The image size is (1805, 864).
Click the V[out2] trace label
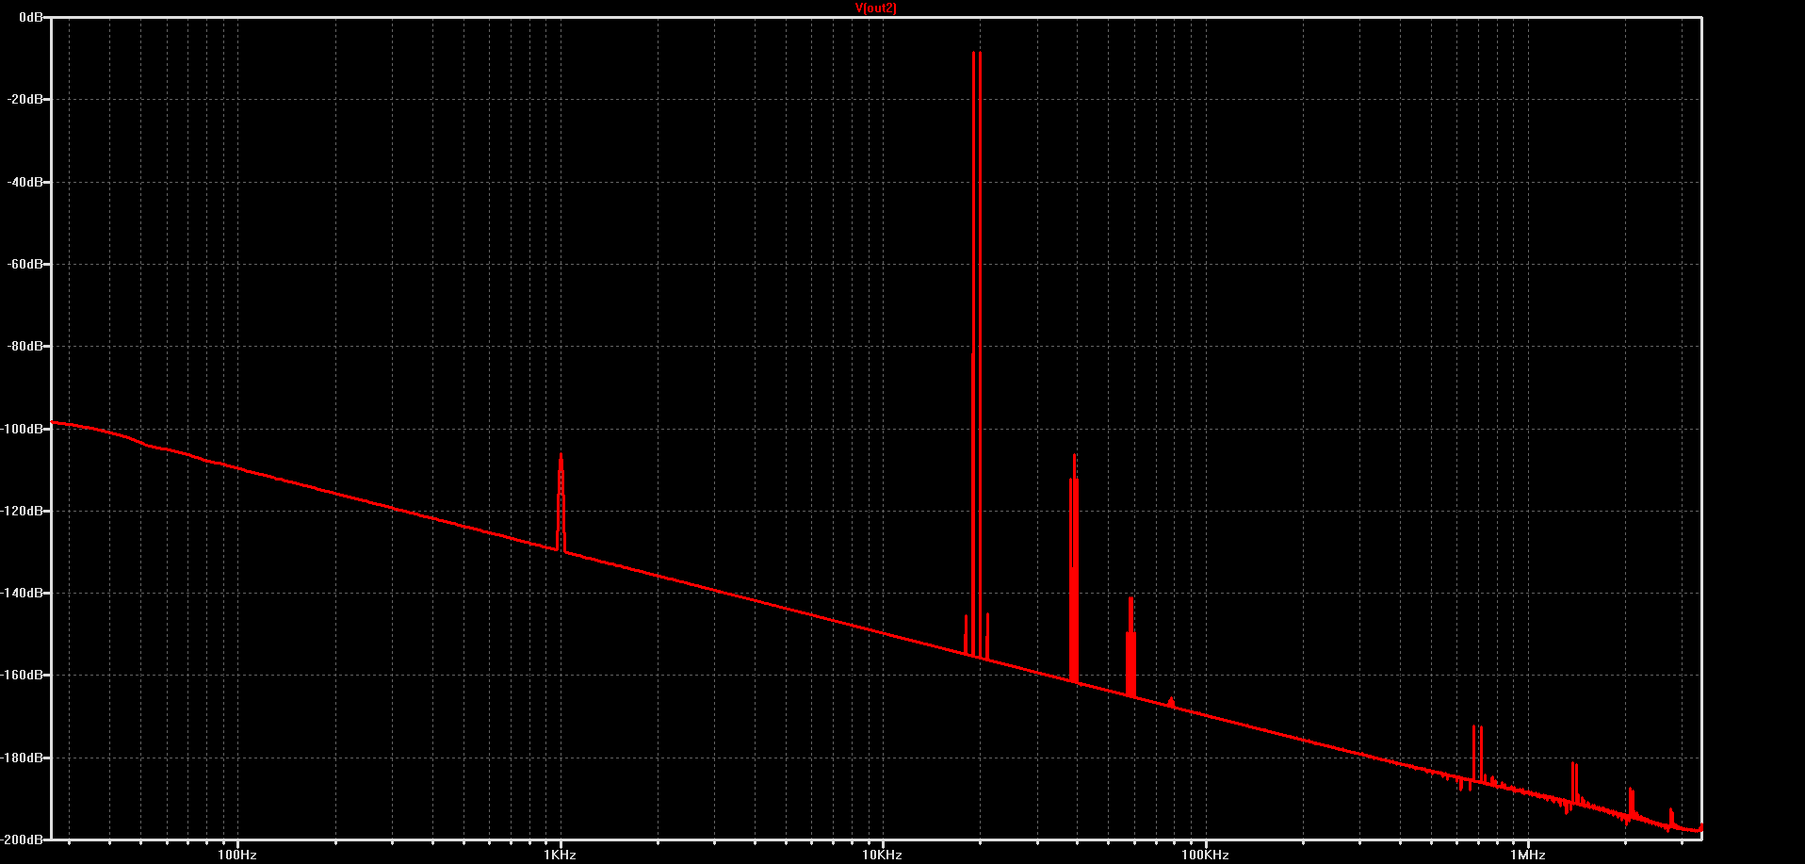point(875,8)
